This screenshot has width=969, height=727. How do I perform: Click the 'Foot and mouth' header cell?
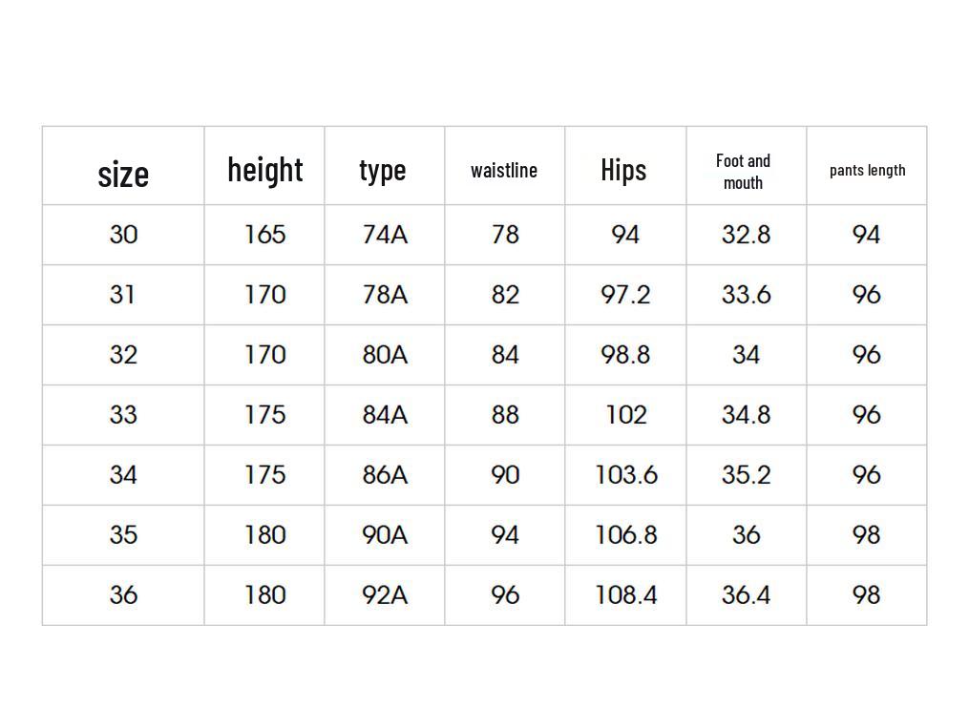point(744,171)
